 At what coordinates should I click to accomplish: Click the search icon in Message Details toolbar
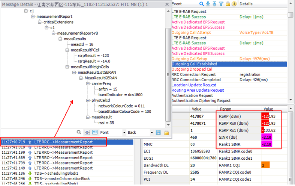pyautogui.click(x=79, y=132)
